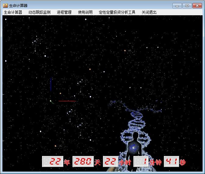This screenshot has height=174, width=205.
Task: Click the app icon in the title bar
Action: point(5,5)
